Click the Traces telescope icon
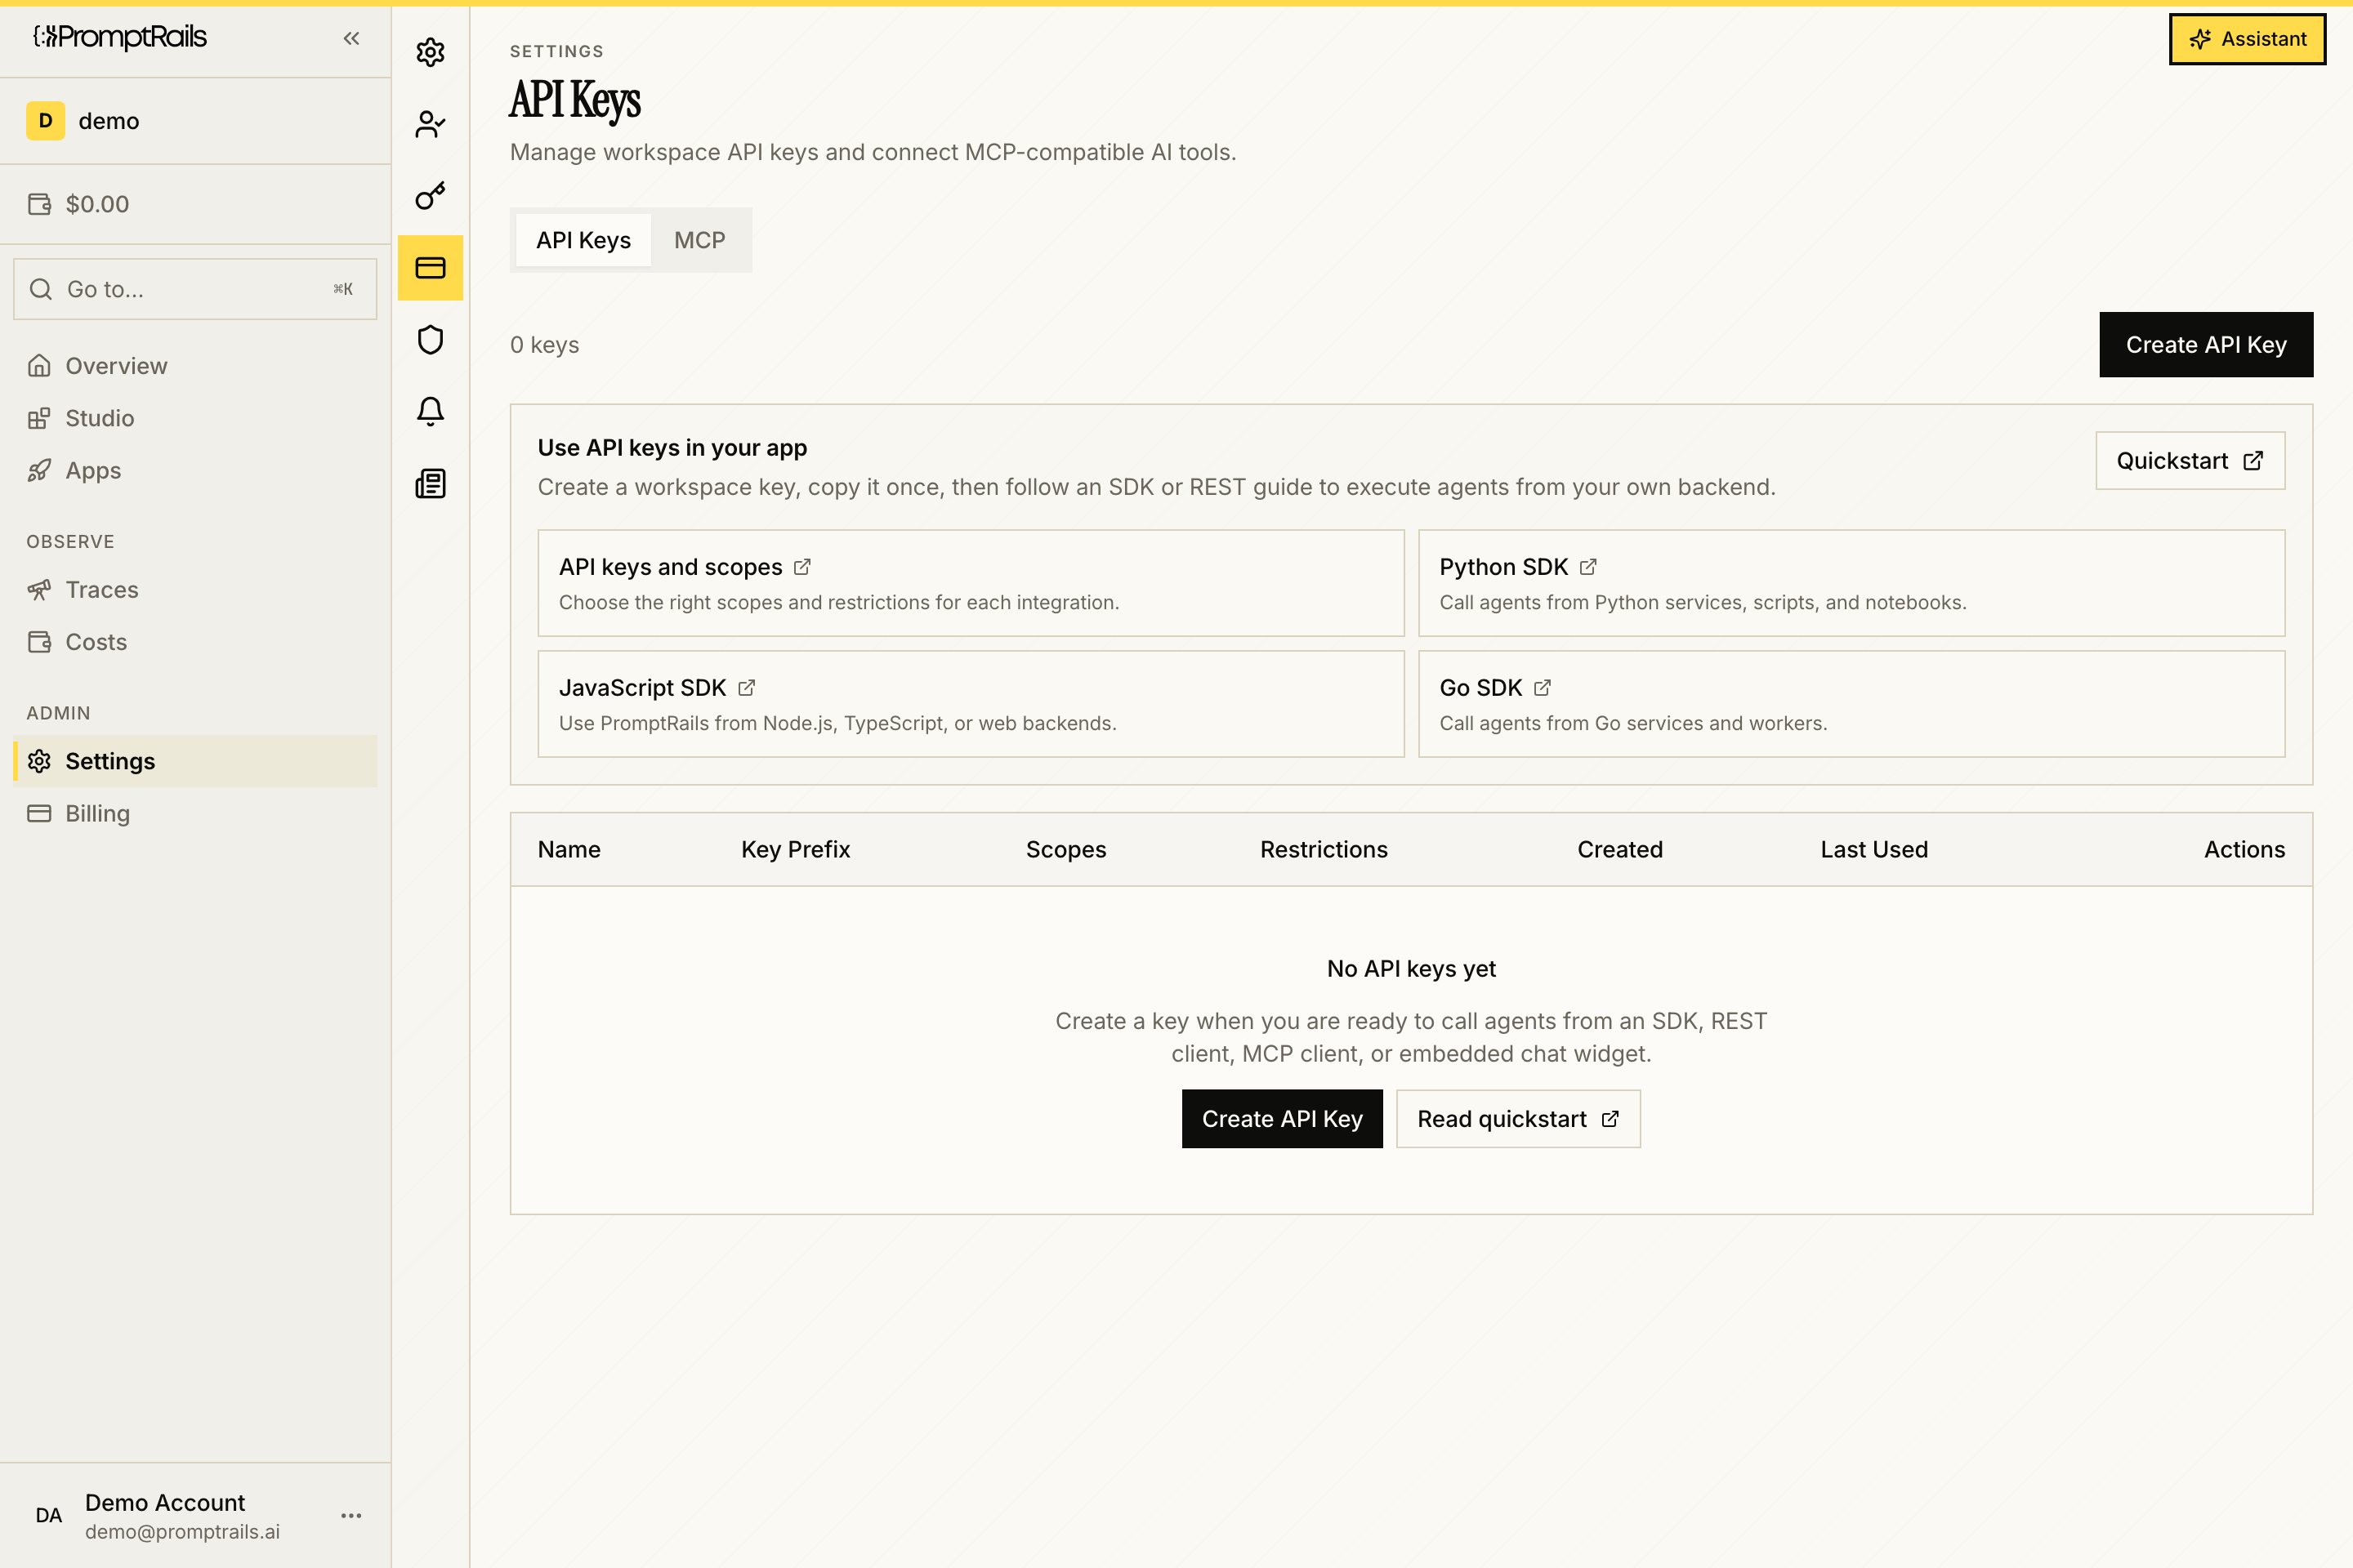 [x=39, y=590]
